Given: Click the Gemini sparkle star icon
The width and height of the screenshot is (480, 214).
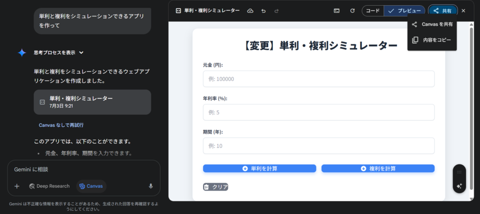Looking at the screenshot, I should click(x=22, y=52).
